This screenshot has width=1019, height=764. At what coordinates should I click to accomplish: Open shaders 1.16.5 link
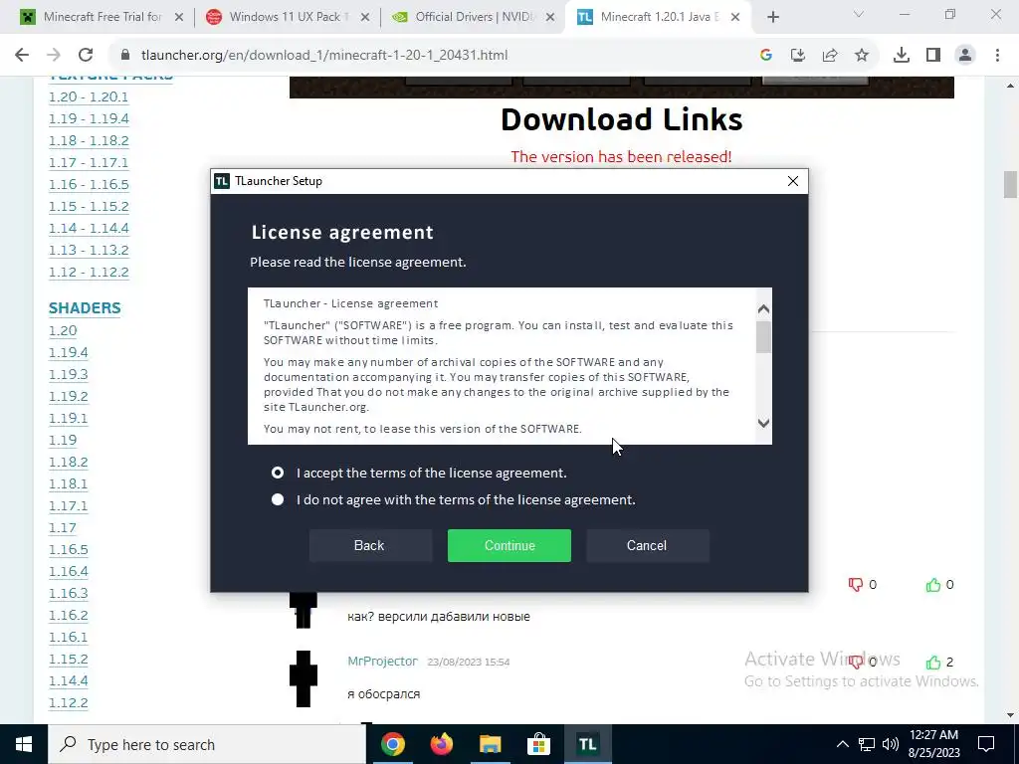[69, 549]
